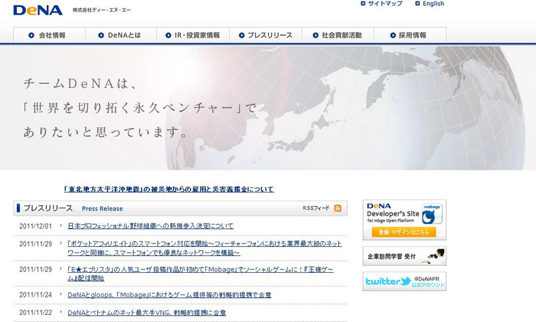Open the サイトマップ link

point(382,3)
